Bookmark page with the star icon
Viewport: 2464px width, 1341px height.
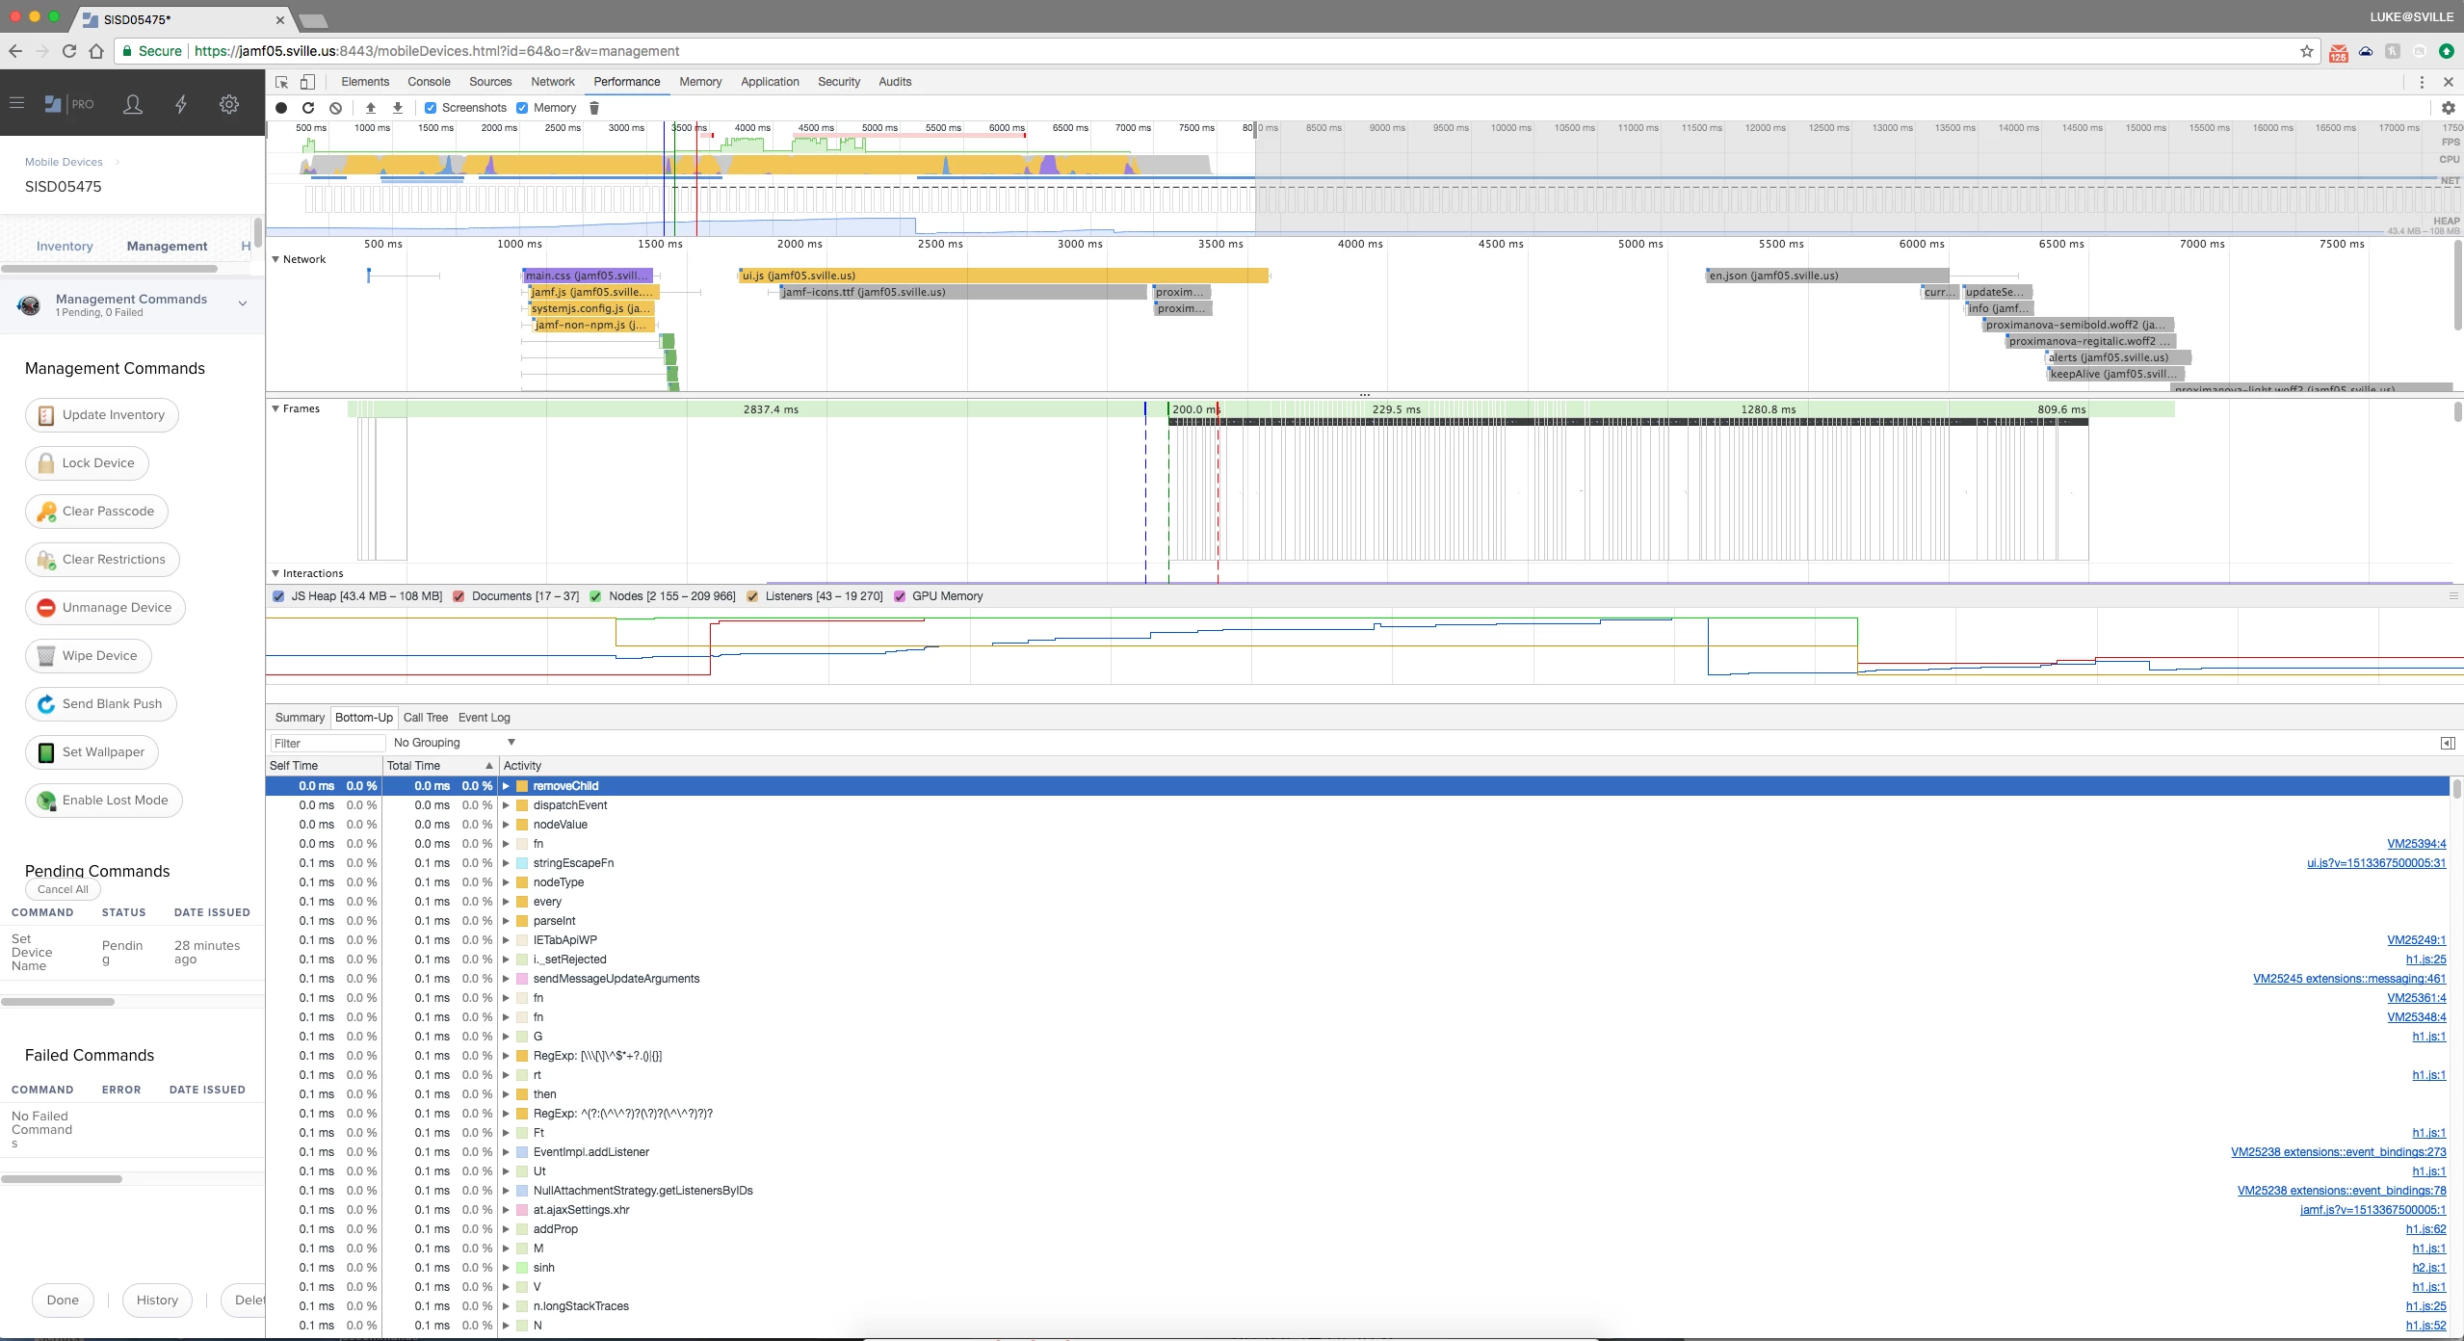coord(2307,51)
